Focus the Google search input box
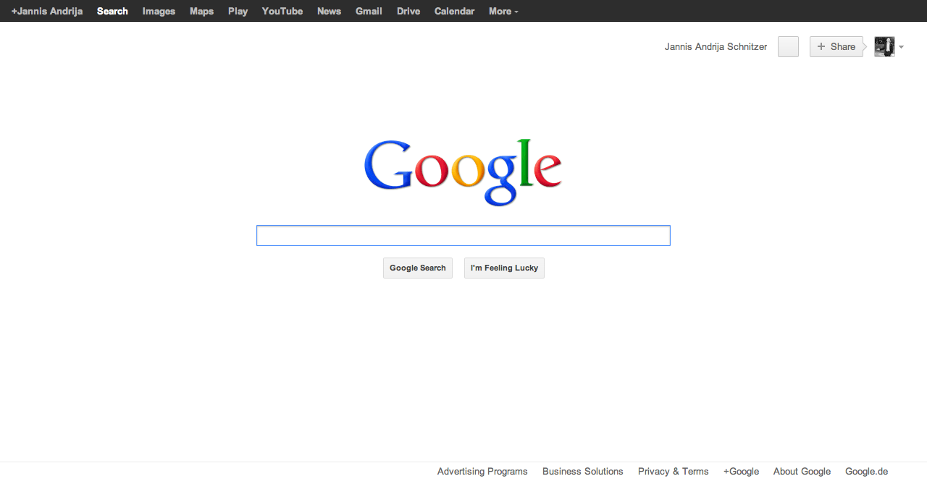This screenshot has width=927, height=484. click(463, 235)
